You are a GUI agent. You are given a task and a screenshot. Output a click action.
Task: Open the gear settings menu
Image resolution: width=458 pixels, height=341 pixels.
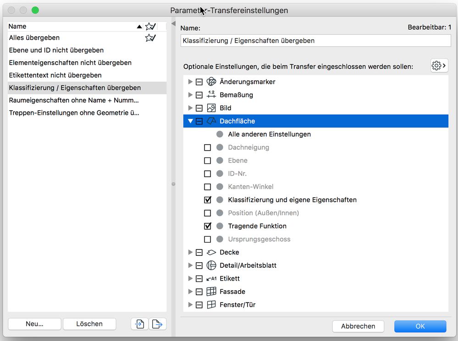click(x=438, y=65)
